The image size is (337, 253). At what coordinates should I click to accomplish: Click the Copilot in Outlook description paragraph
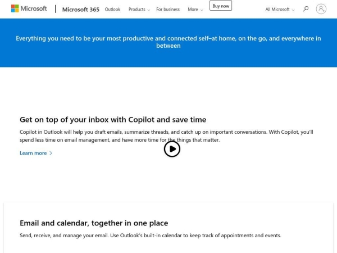coord(166,136)
